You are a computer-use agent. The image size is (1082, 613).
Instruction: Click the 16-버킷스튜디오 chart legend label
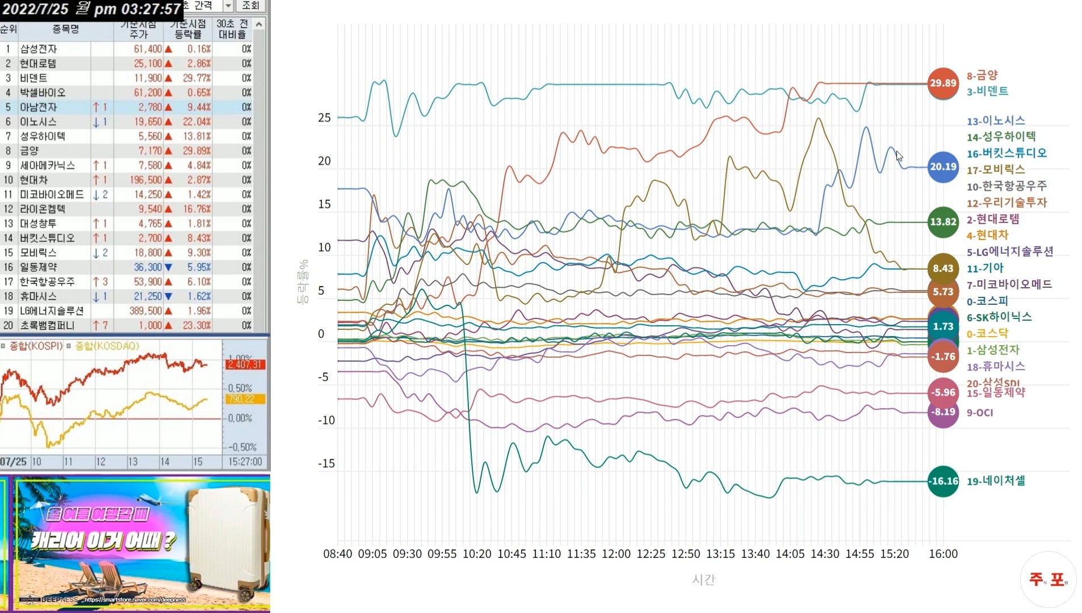(1006, 153)
